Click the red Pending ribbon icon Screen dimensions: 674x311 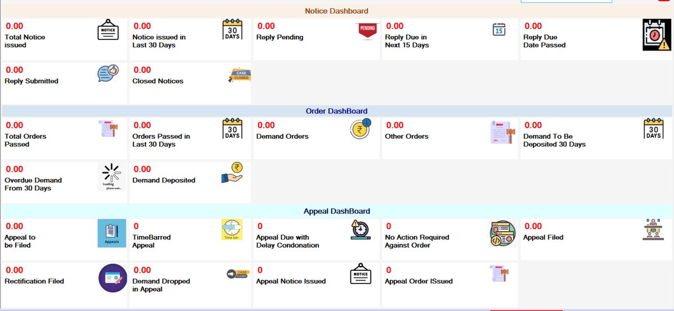coord(367,31)
